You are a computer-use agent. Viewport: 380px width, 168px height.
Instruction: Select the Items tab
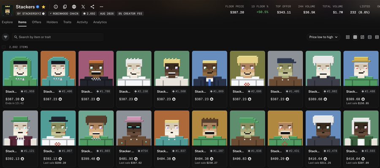click(22, 22)
